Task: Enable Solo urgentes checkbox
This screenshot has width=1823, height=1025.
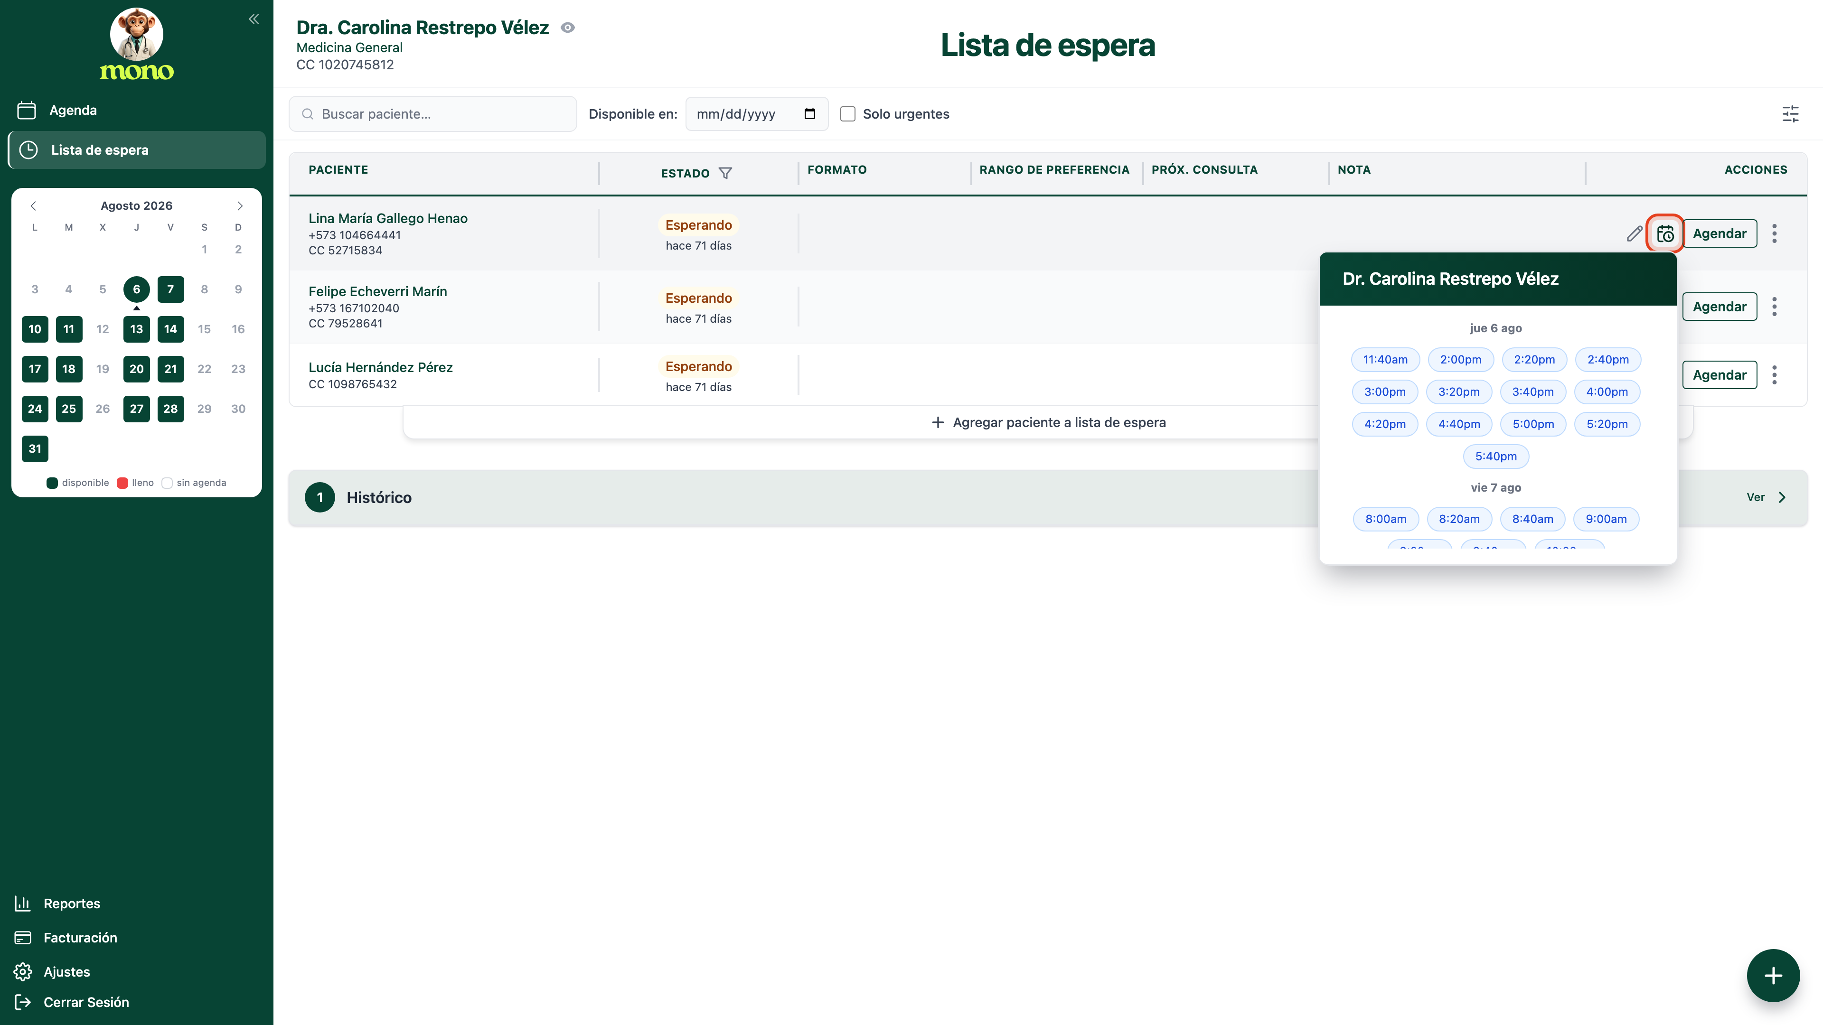Action: [x=848, y=114]
